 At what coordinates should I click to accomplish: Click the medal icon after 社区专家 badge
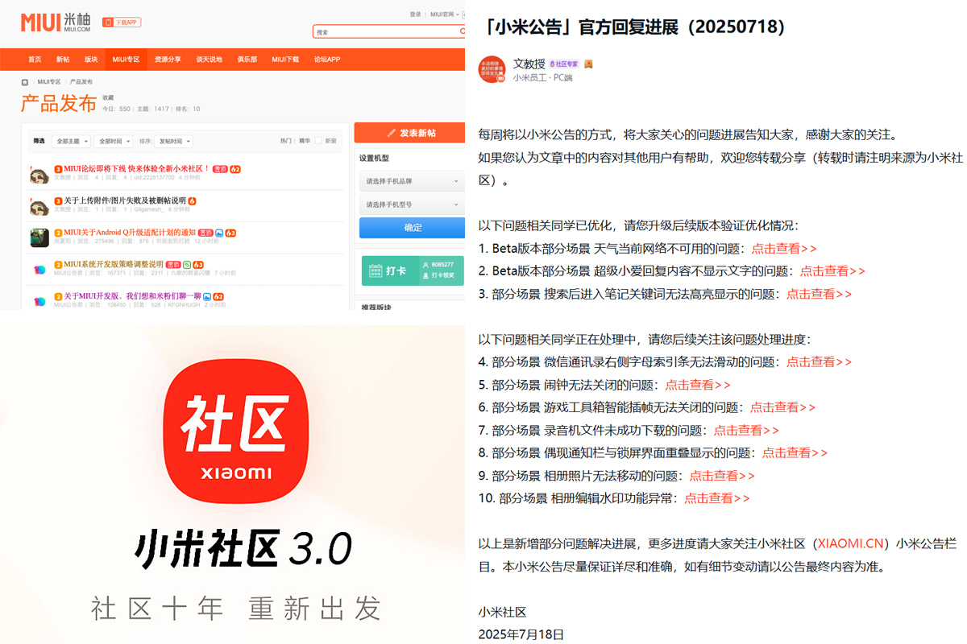(589, 64)
